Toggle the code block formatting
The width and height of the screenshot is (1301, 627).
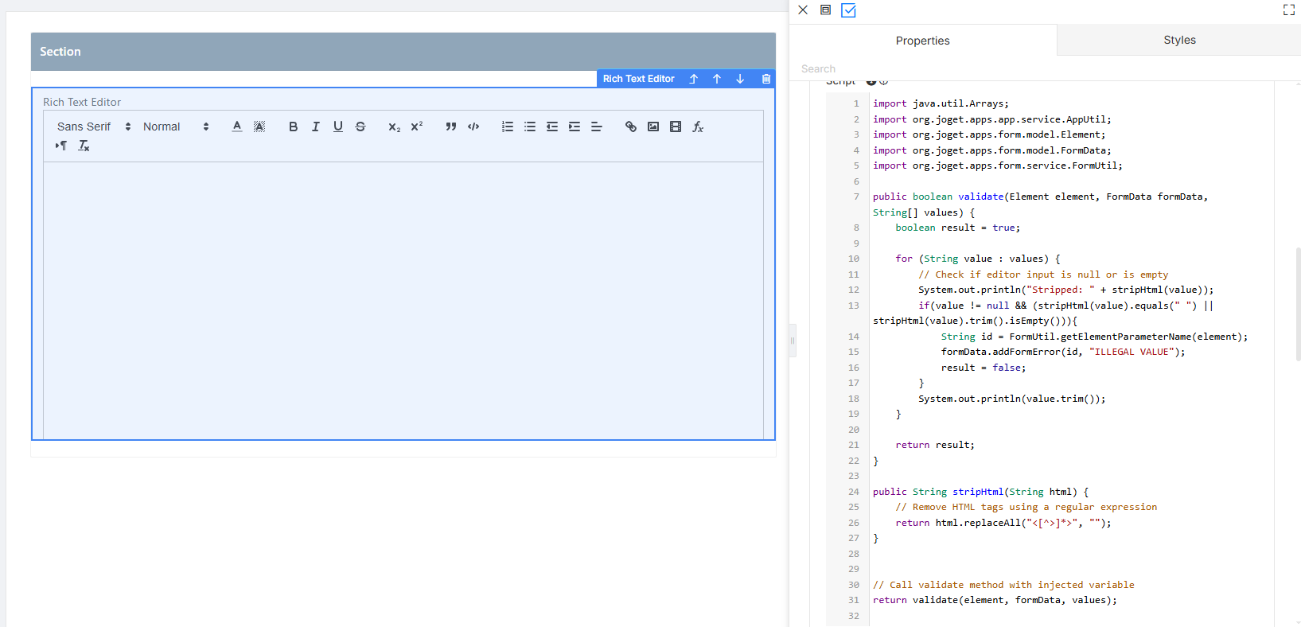coord(473,127)
